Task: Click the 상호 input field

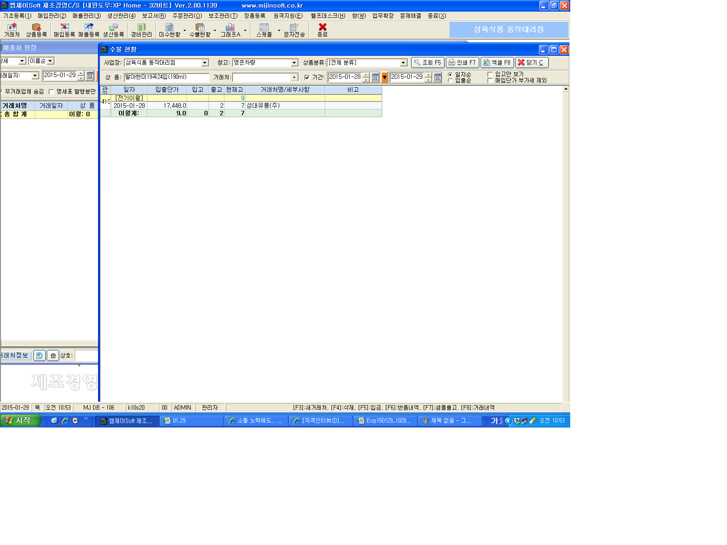Action: (x=86, y=355)
